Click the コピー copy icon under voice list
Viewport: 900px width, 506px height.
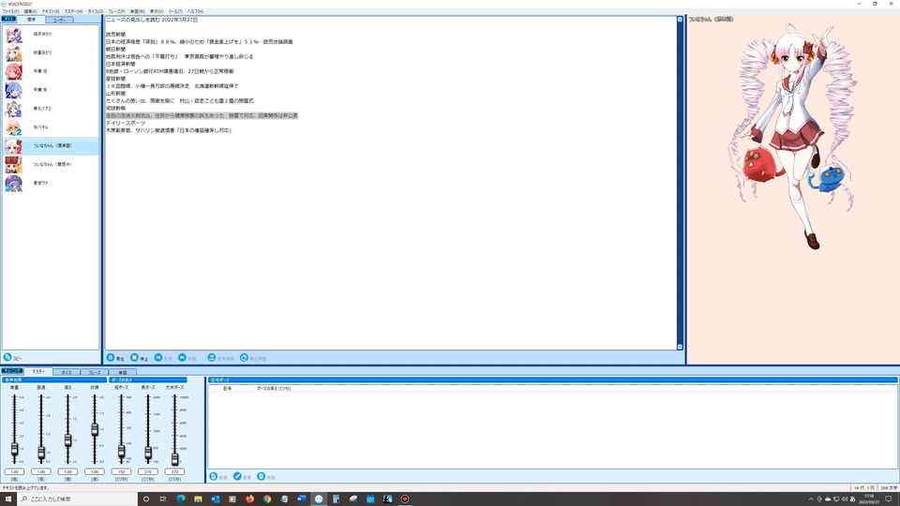coord(7,357)
